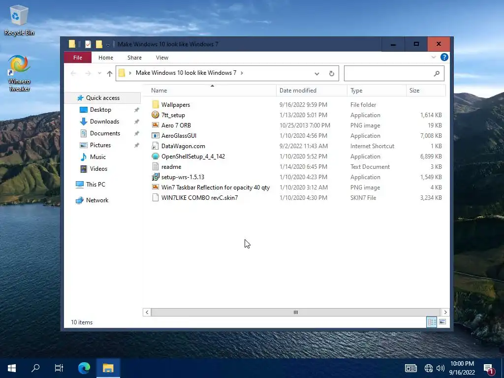Click the New folder quick access toolbar icon

click(x=99, y=44)
